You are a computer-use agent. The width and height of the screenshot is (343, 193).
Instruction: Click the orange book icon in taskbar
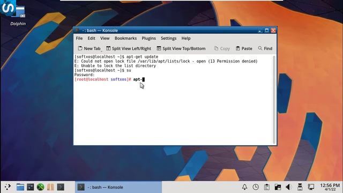50,187
